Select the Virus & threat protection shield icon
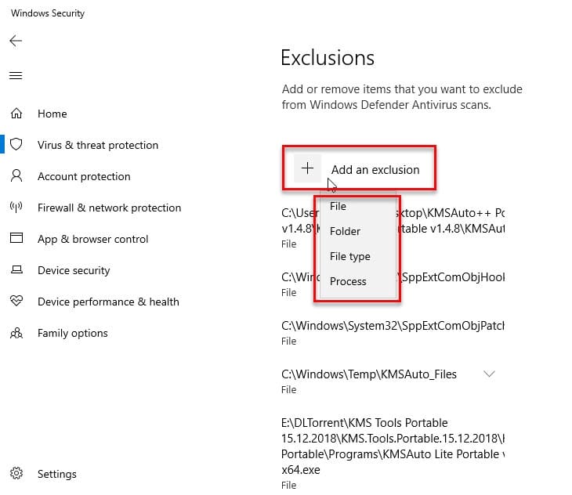The image size is (572, 495). point(16,144)
